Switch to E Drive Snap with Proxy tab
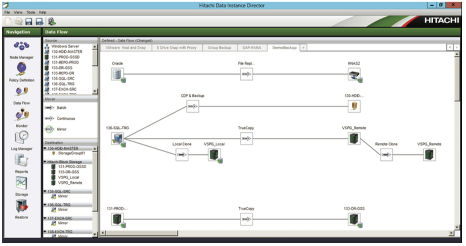 click(177, 47)
